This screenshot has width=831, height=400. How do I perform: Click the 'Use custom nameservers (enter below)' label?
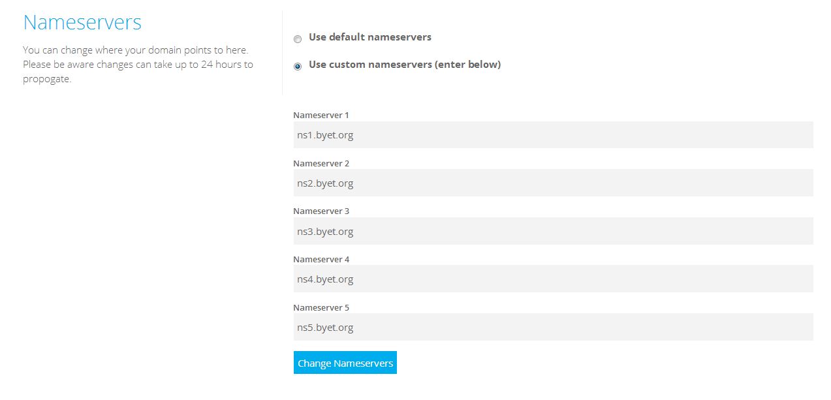tap(404, 65)
